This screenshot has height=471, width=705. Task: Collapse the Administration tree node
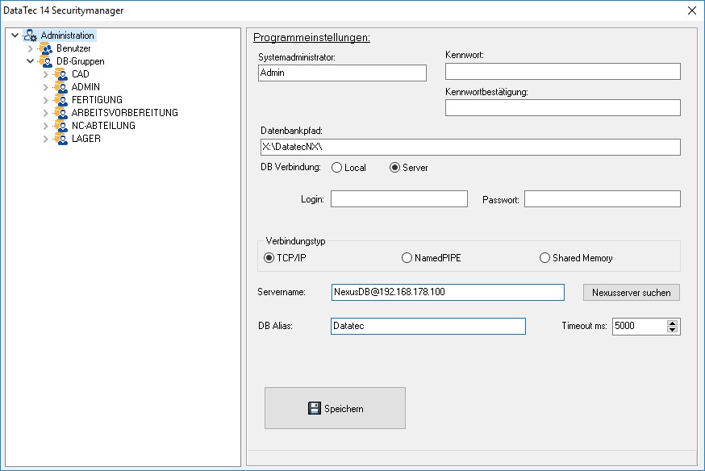15,35
